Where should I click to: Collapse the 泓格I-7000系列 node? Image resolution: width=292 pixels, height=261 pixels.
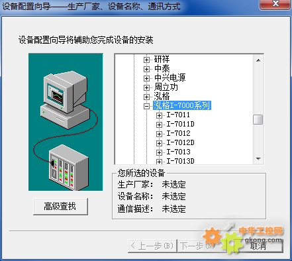[x=146, y=106]
